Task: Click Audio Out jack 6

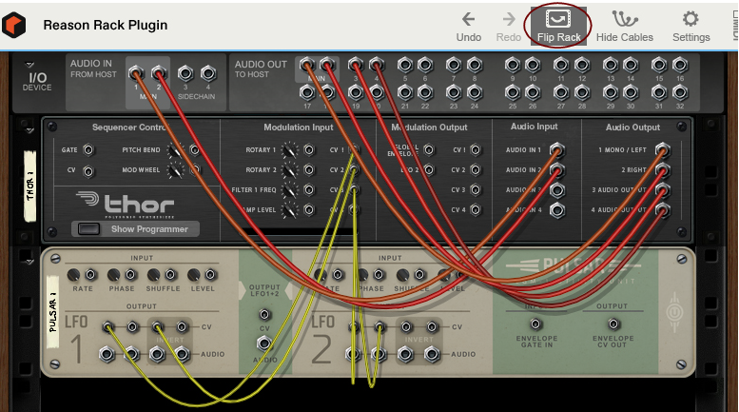Action: (x=425, y=65)
